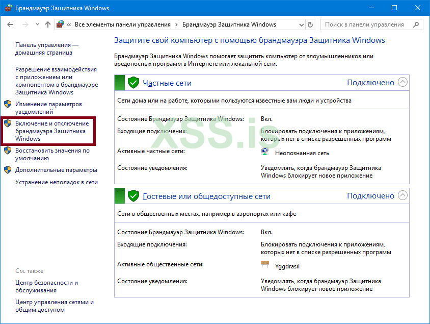Click breadcrumb arrow between path items

[176, 24]
